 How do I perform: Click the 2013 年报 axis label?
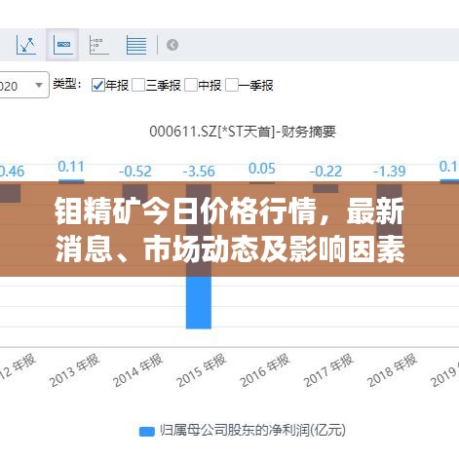[x=75, y=370]
